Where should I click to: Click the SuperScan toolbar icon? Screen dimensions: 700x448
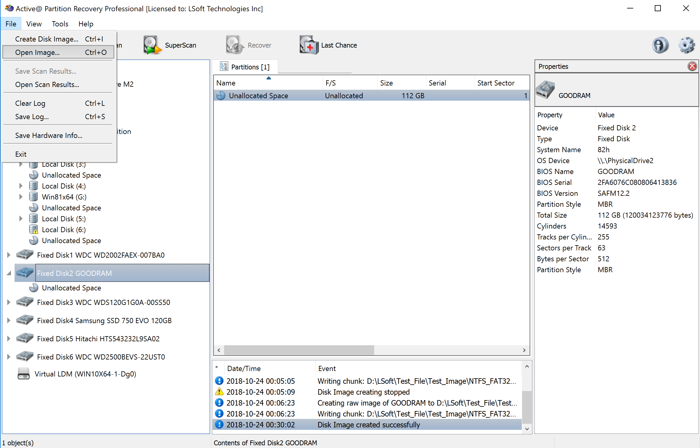(152, 45)
